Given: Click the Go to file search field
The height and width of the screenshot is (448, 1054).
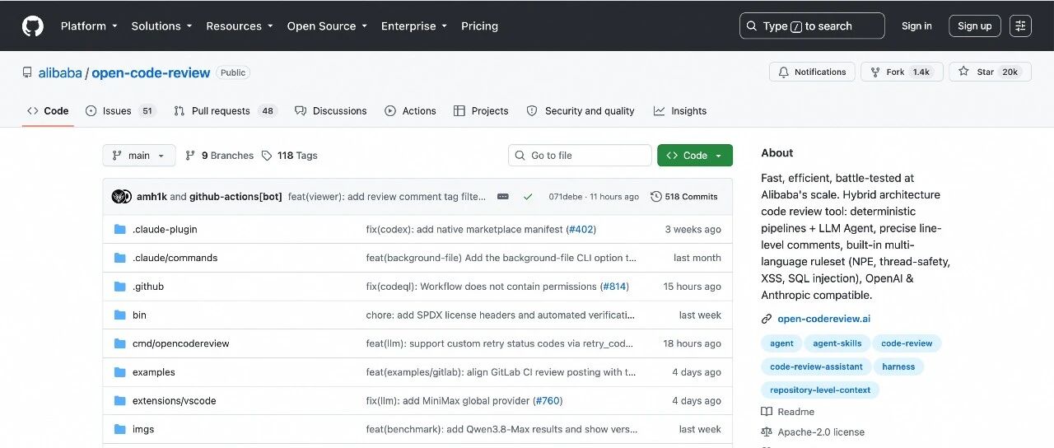Looking at the screenshot, I should tap(580, 155).
